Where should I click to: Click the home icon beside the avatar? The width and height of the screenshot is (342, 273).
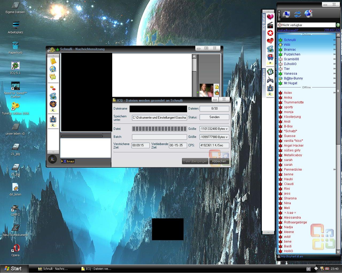[217, 93]
